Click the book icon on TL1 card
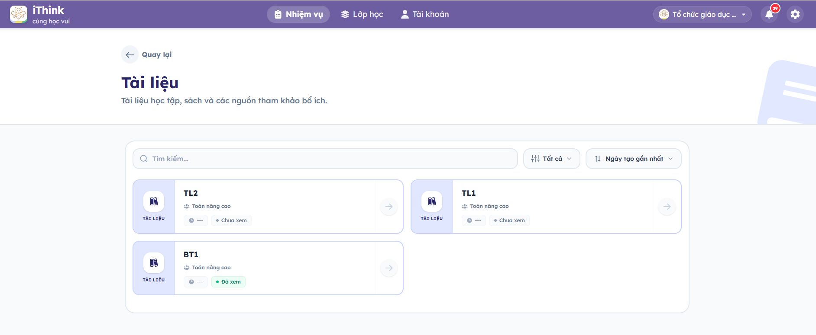The width and height of the screenshot is (816, 335). (x=432, y=201)
